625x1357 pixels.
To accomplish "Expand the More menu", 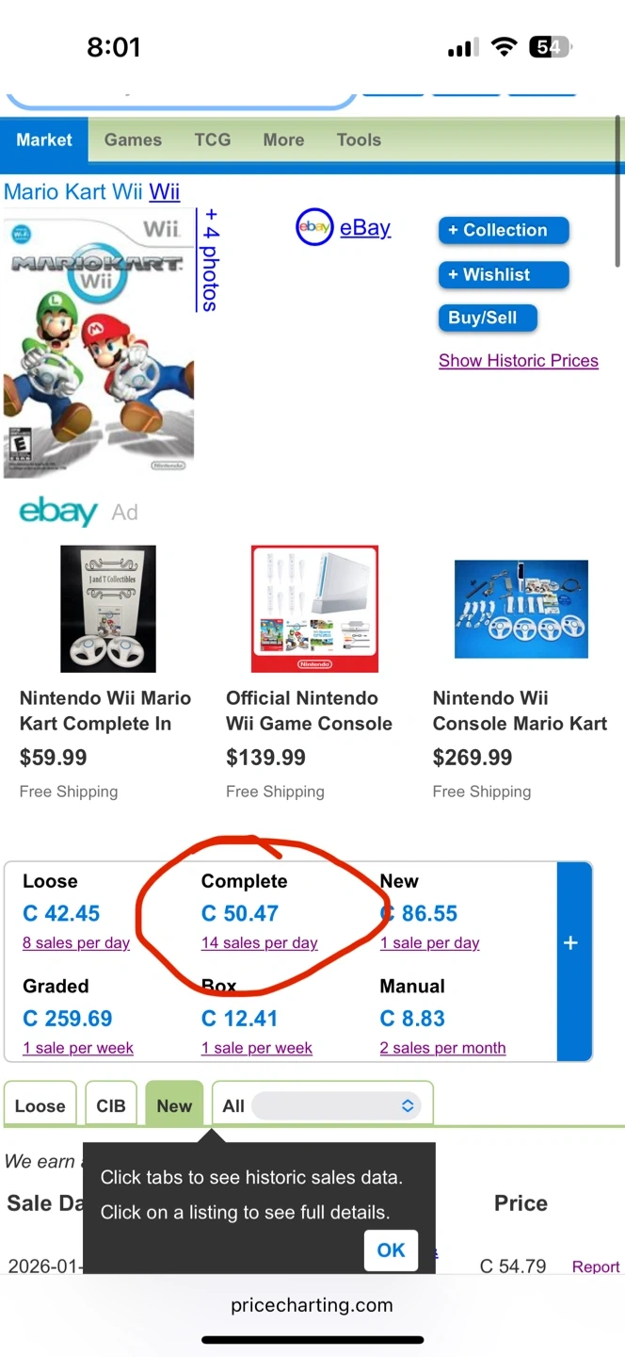I will (283, 139).
